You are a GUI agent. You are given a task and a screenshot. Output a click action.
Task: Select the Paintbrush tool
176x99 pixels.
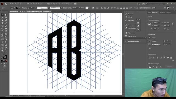(6, 26)
